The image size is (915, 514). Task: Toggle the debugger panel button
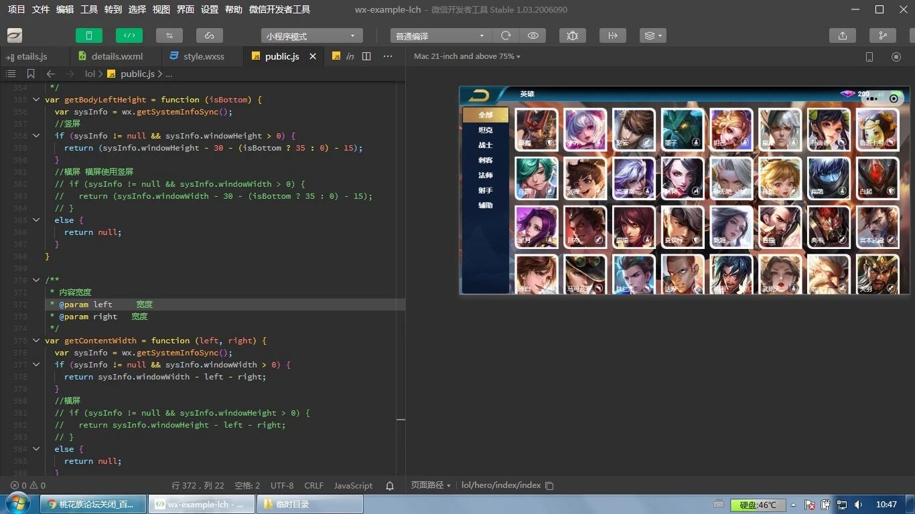point(169,35)
